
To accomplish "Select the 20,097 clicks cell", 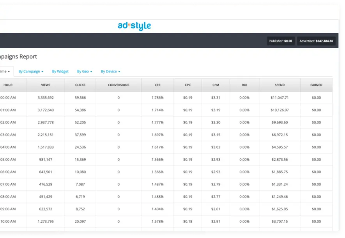I will tap(80, 221).
